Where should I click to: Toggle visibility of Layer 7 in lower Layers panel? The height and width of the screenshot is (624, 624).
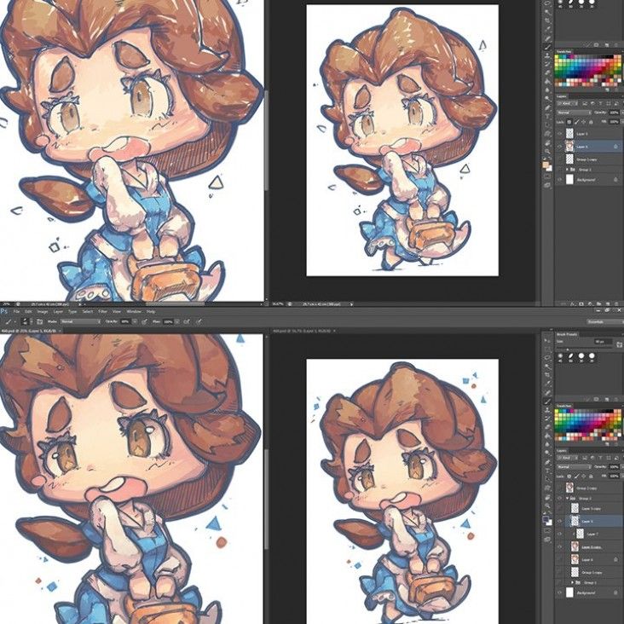[x=559, y=534]
